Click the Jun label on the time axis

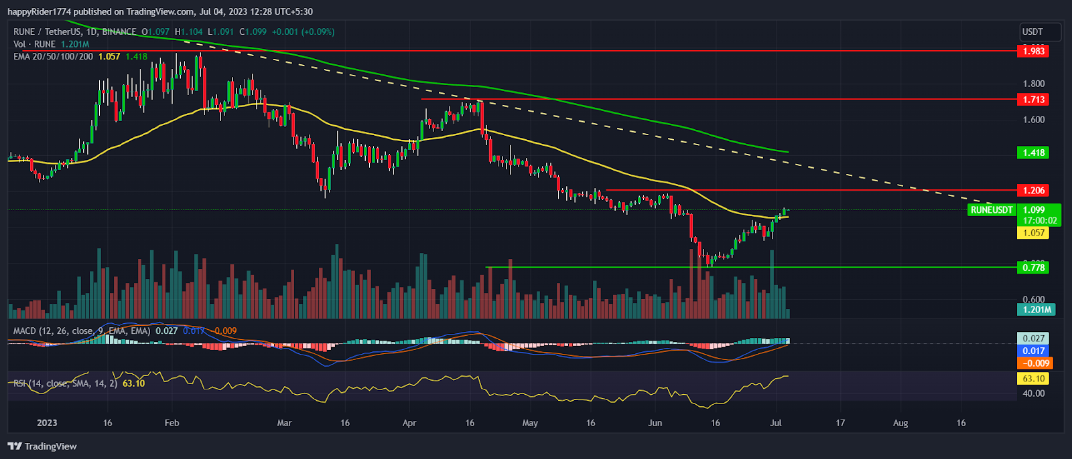click(655, 423)
